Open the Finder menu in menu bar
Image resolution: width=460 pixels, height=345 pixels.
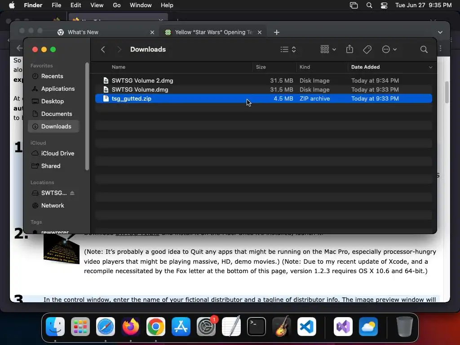coord(33,5)
